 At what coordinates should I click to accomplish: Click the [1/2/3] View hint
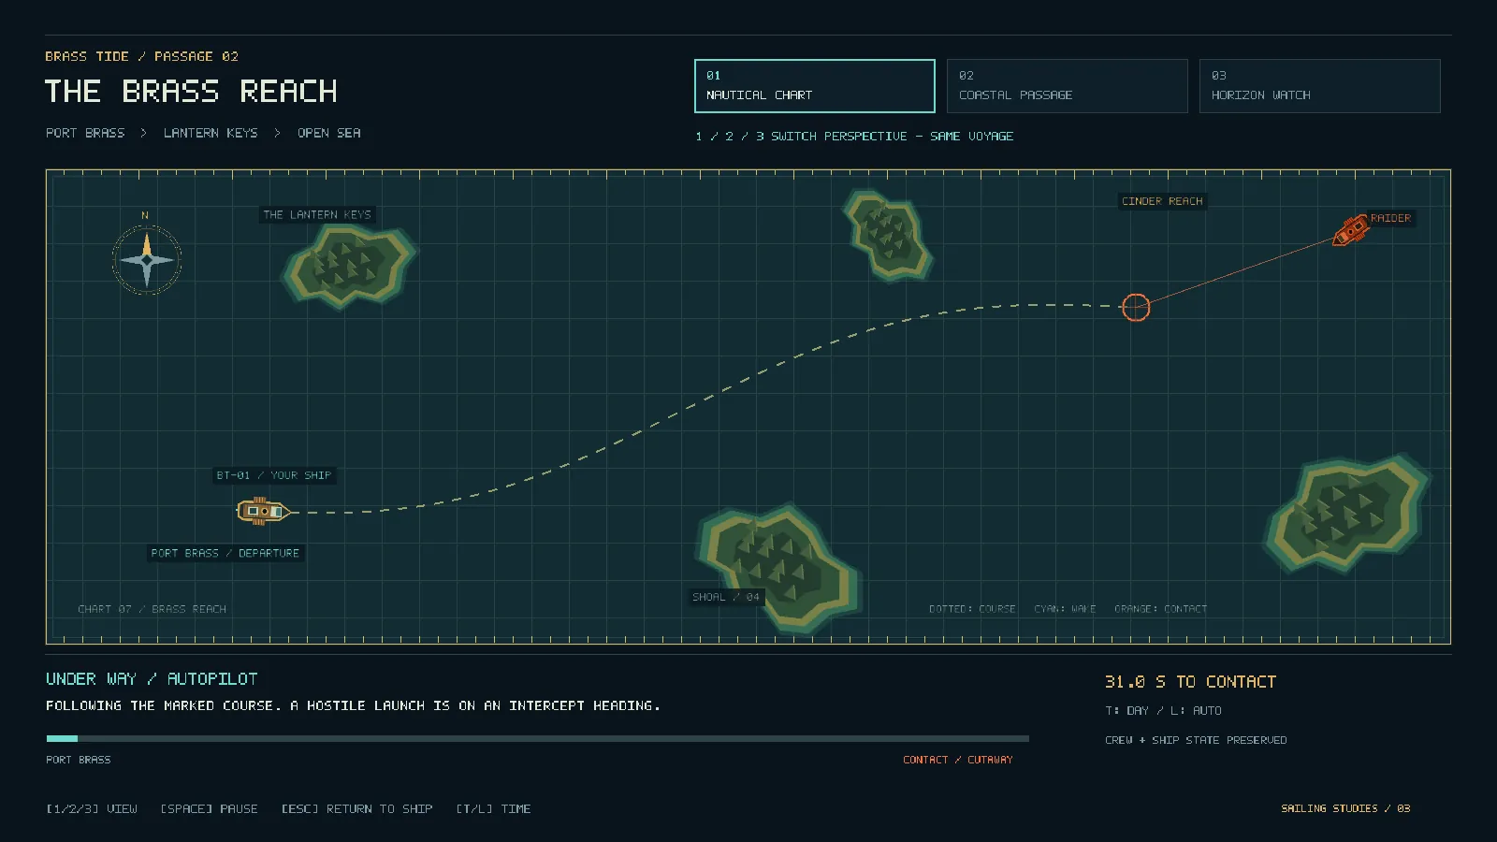[92, 808]
